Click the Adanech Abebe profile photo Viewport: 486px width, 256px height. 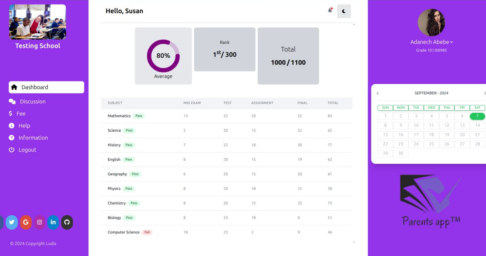click(x=431, y=22)
